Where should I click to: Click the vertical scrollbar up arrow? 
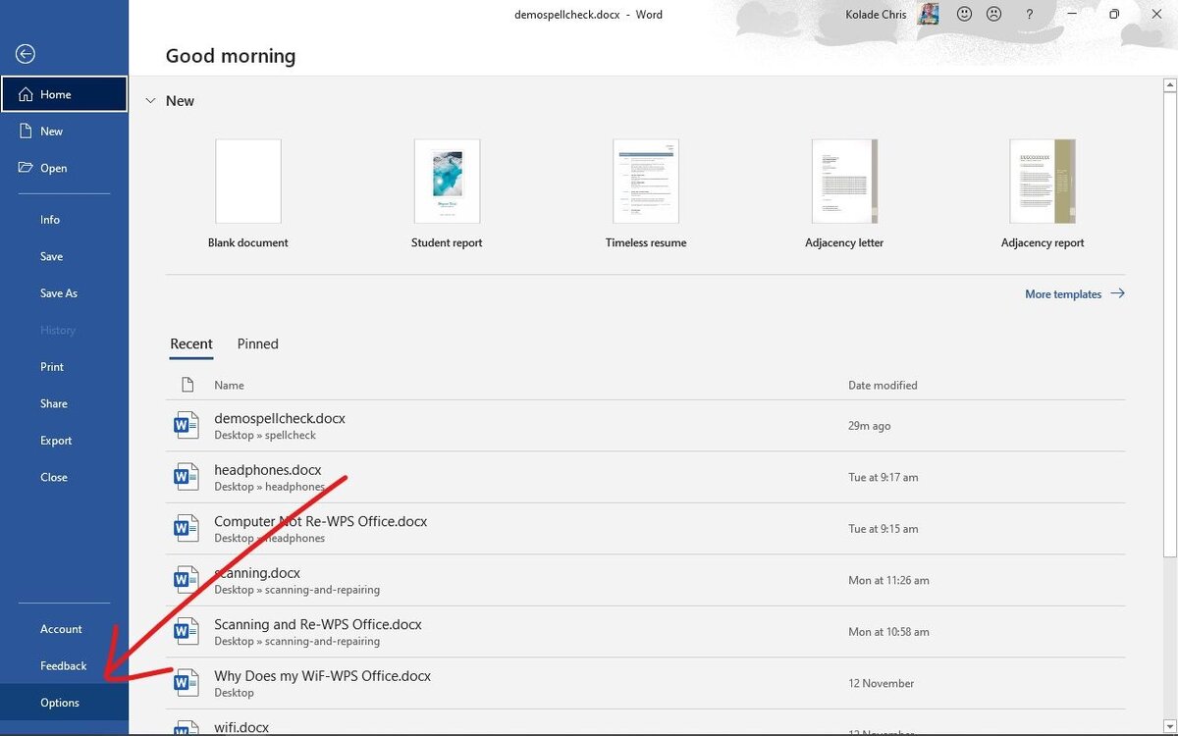tap(1169, 86)
